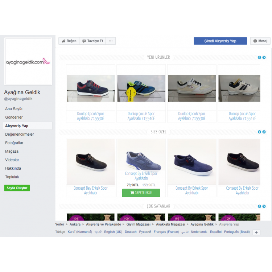This screenshot has width=272, height=272.
Task: Click the Ayağına Geldik page title
Action: pos(22,92)
